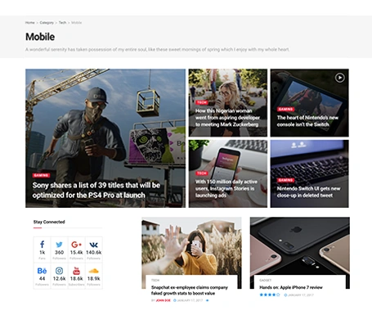Image resolution: width=372 pixels, height=315 pixels.
Task: Open the Sony PS4 Pro titles headline
Action: pyautogui.click(x=96, y=190)
